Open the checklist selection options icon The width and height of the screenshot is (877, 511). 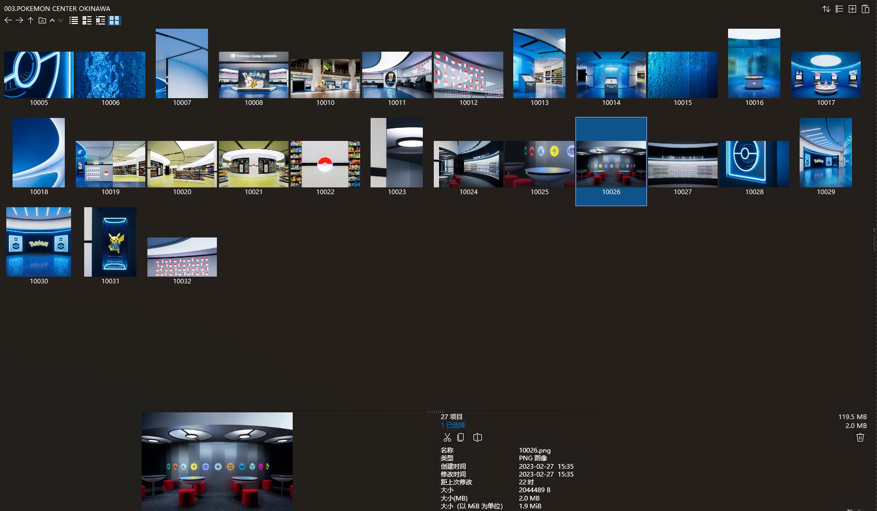coord(839,9)
